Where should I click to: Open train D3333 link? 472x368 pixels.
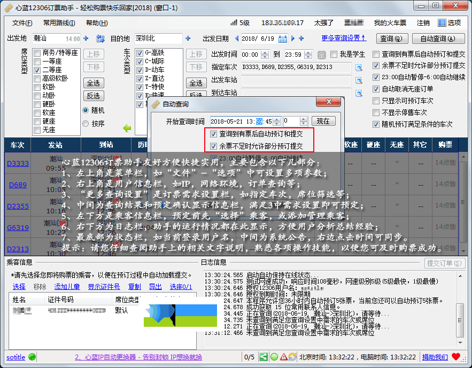point(18,164)
